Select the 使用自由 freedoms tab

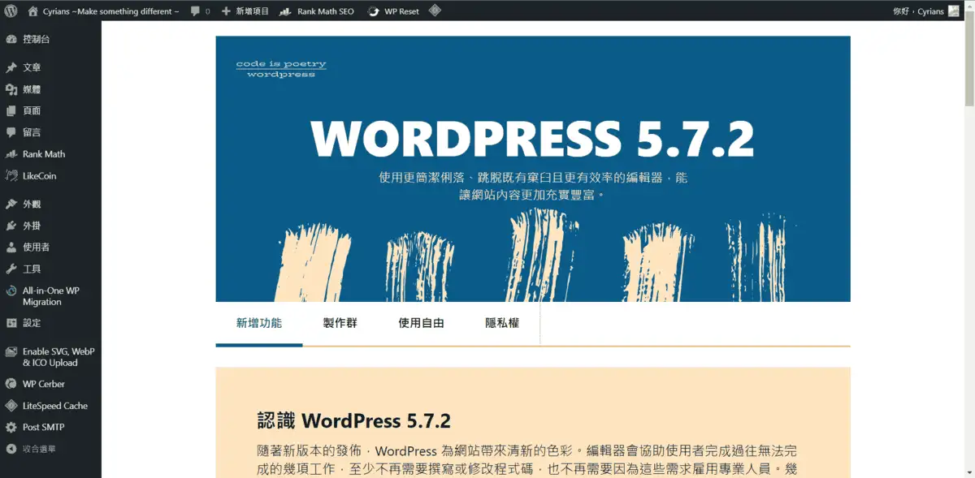pyautogui.click(x=421, y=323)
